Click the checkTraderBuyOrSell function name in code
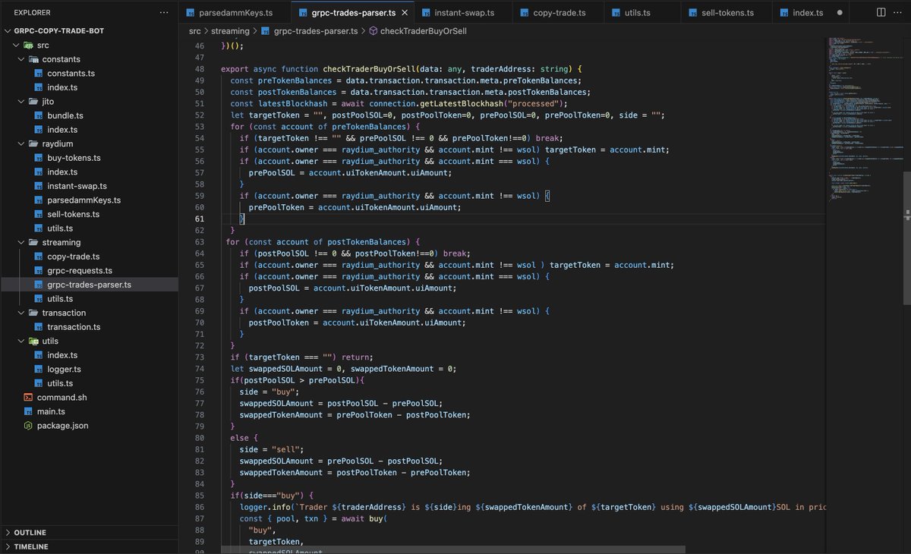The height and width of the screenshot is (554, 911). click(x=369, y=69)
